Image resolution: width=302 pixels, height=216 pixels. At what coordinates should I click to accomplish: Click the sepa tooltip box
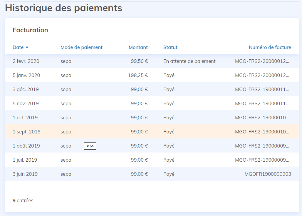pyautogui.click(x=90, y=146)
